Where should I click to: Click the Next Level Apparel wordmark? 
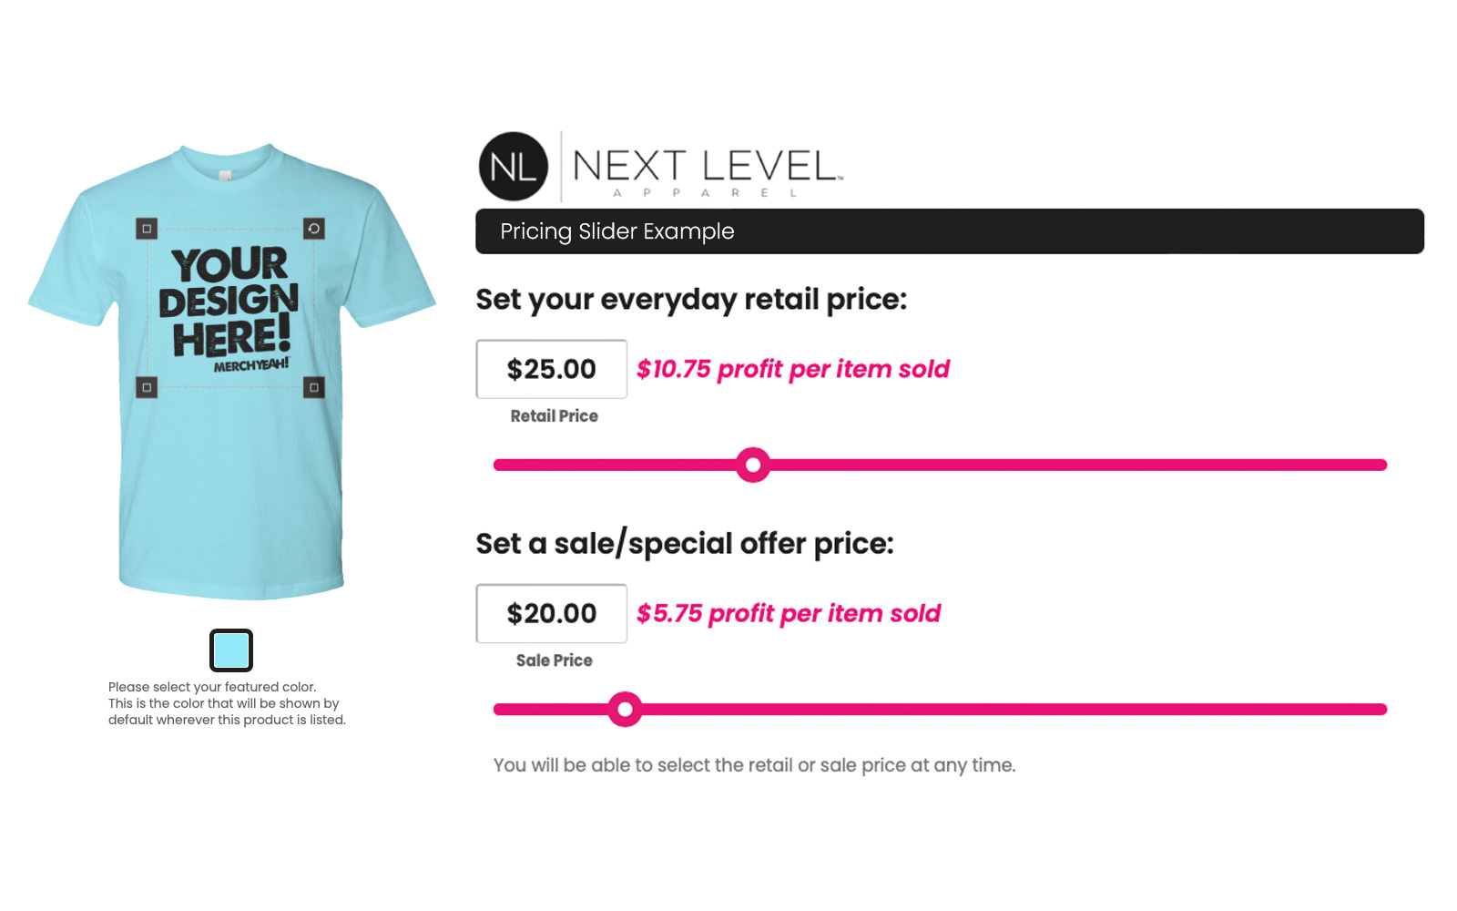pos(707,169)
